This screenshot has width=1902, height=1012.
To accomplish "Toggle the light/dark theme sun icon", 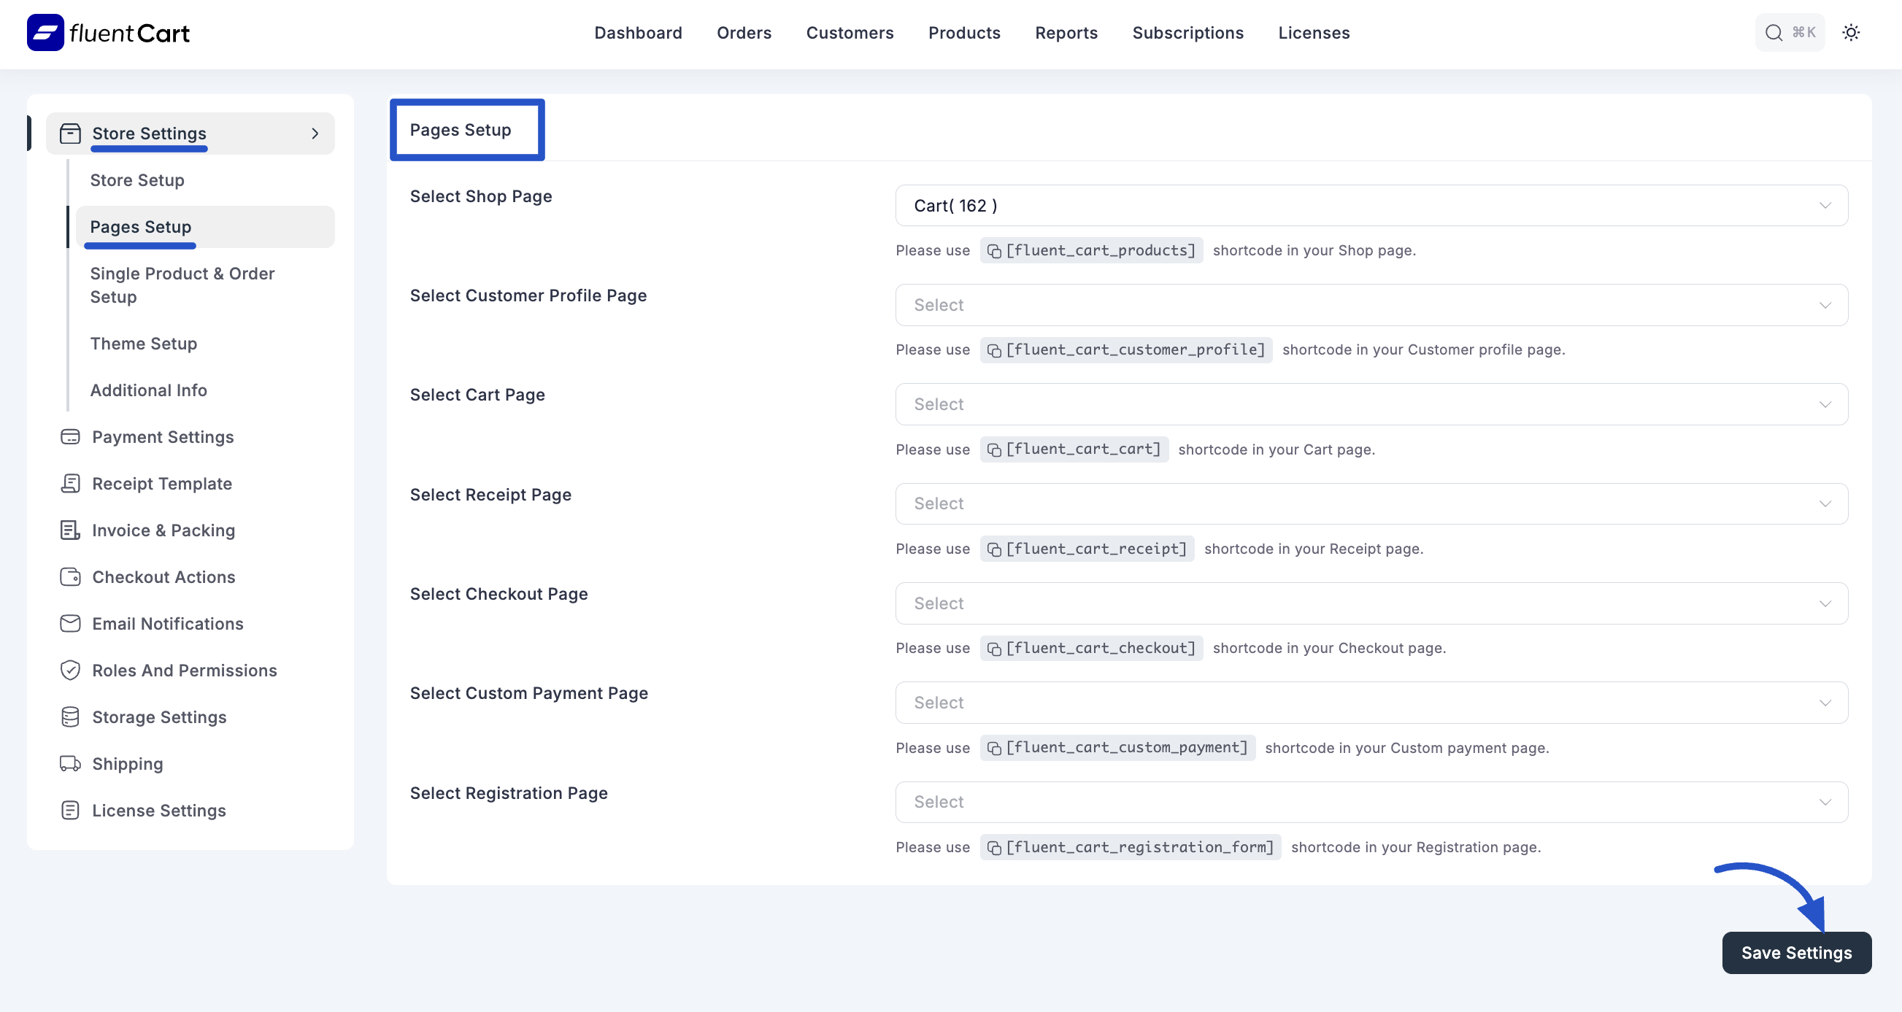I will point(1851,33).
